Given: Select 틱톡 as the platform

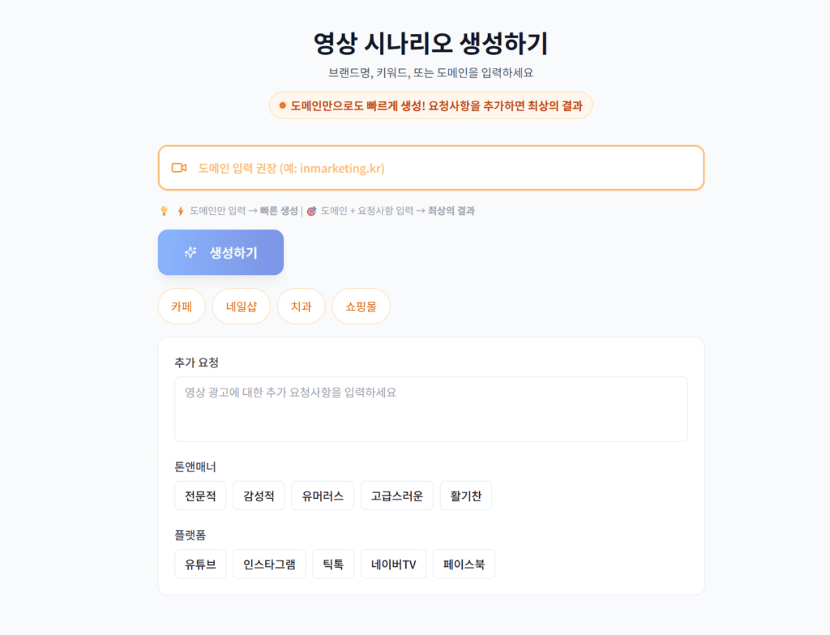Looking at the screenshot, I should coord(333,564).
